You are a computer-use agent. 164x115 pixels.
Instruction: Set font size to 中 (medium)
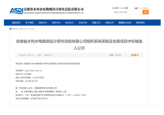(118, 55)
